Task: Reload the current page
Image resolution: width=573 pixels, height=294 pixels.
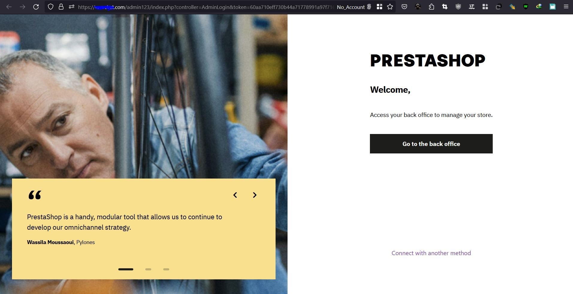Action: coord(36,7)
